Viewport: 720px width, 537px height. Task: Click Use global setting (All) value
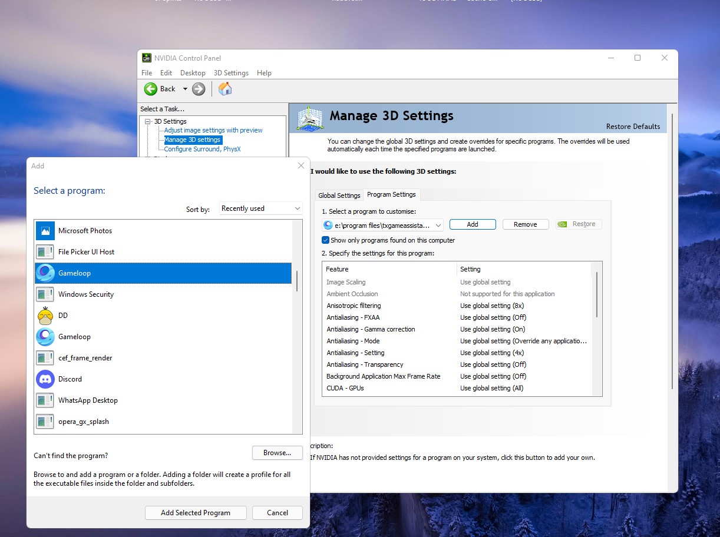click(x=492, y=388)
